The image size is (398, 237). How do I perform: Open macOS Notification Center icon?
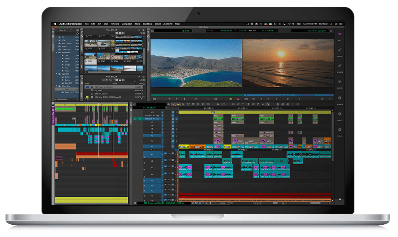pos(340,24)
